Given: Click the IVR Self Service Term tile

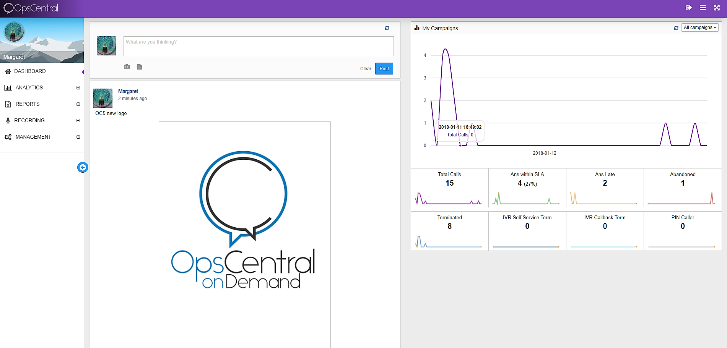Looking at the screenshot, I should coord(527,231).
